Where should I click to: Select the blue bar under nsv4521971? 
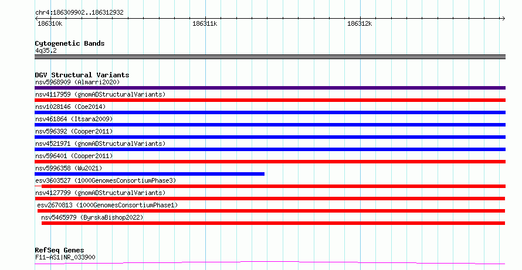[270, 149]
